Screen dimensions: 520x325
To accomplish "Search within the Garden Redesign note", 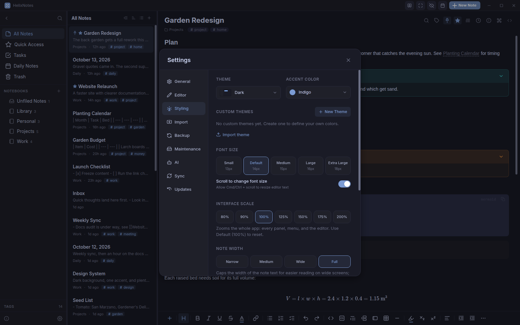I will click(x=426, y=20).
